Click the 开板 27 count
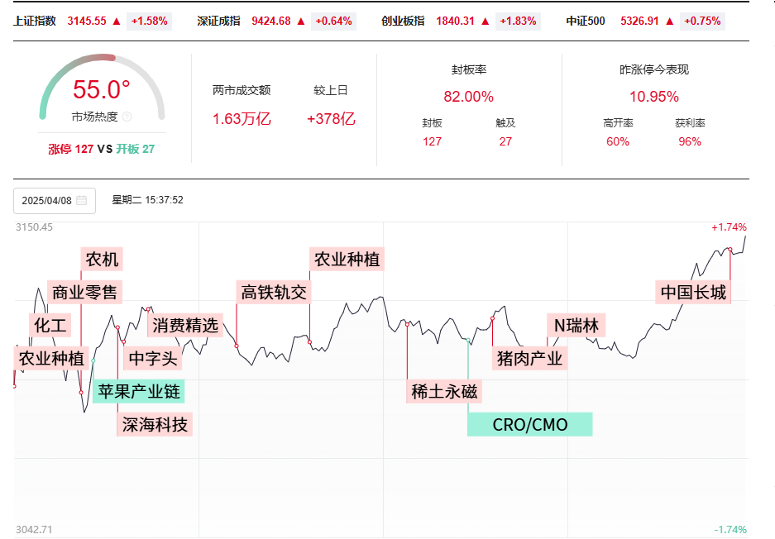This screenshot has height=539, width=775. 136,149
